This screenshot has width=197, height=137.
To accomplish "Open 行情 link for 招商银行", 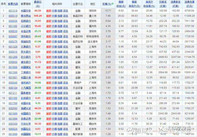I will 54,21.
